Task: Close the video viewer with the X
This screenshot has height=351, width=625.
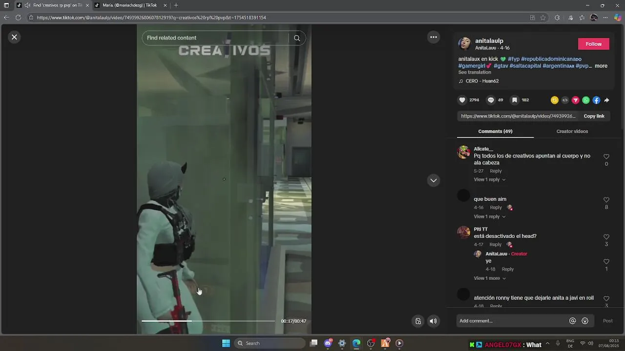Action: point(14,37)
